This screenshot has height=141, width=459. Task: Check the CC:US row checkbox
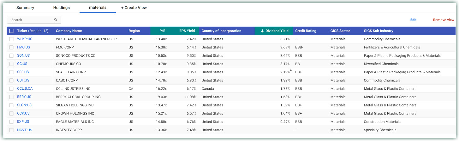pos(11,64)
